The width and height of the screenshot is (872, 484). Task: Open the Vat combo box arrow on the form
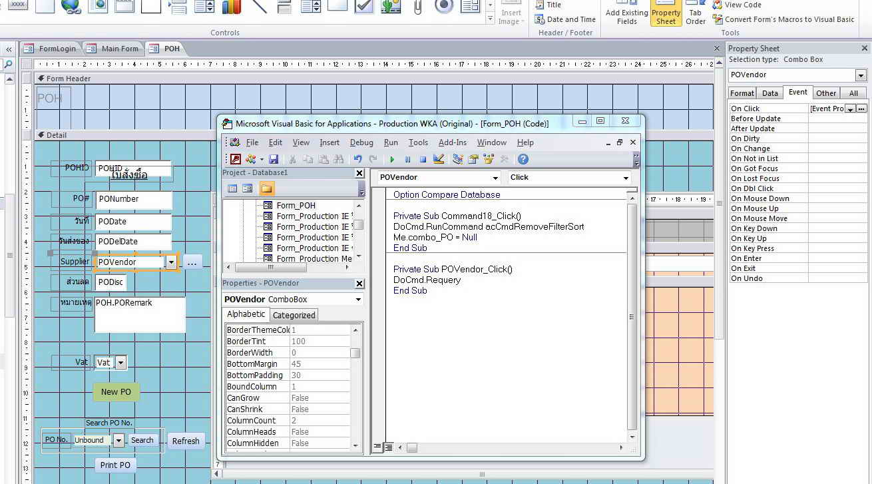[x=120, y=363]
